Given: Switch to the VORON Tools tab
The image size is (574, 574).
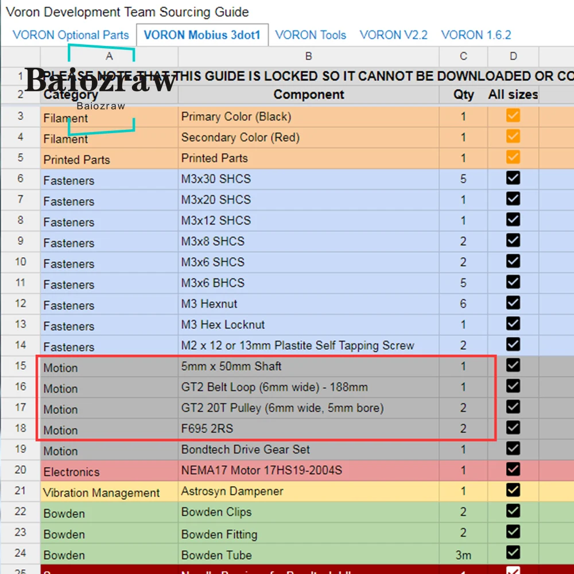Looking at the screenshot, I should click(x=311, y=35).
